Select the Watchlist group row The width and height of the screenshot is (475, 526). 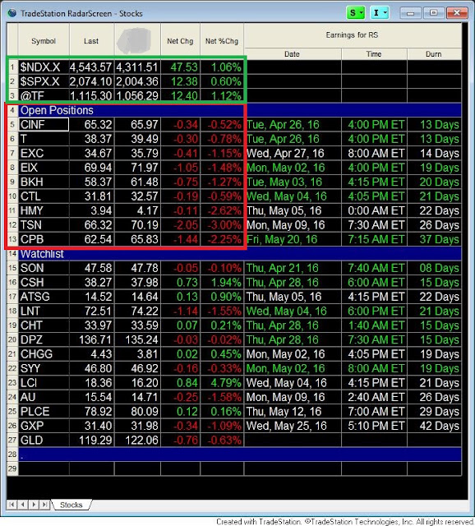coord(240,254)
